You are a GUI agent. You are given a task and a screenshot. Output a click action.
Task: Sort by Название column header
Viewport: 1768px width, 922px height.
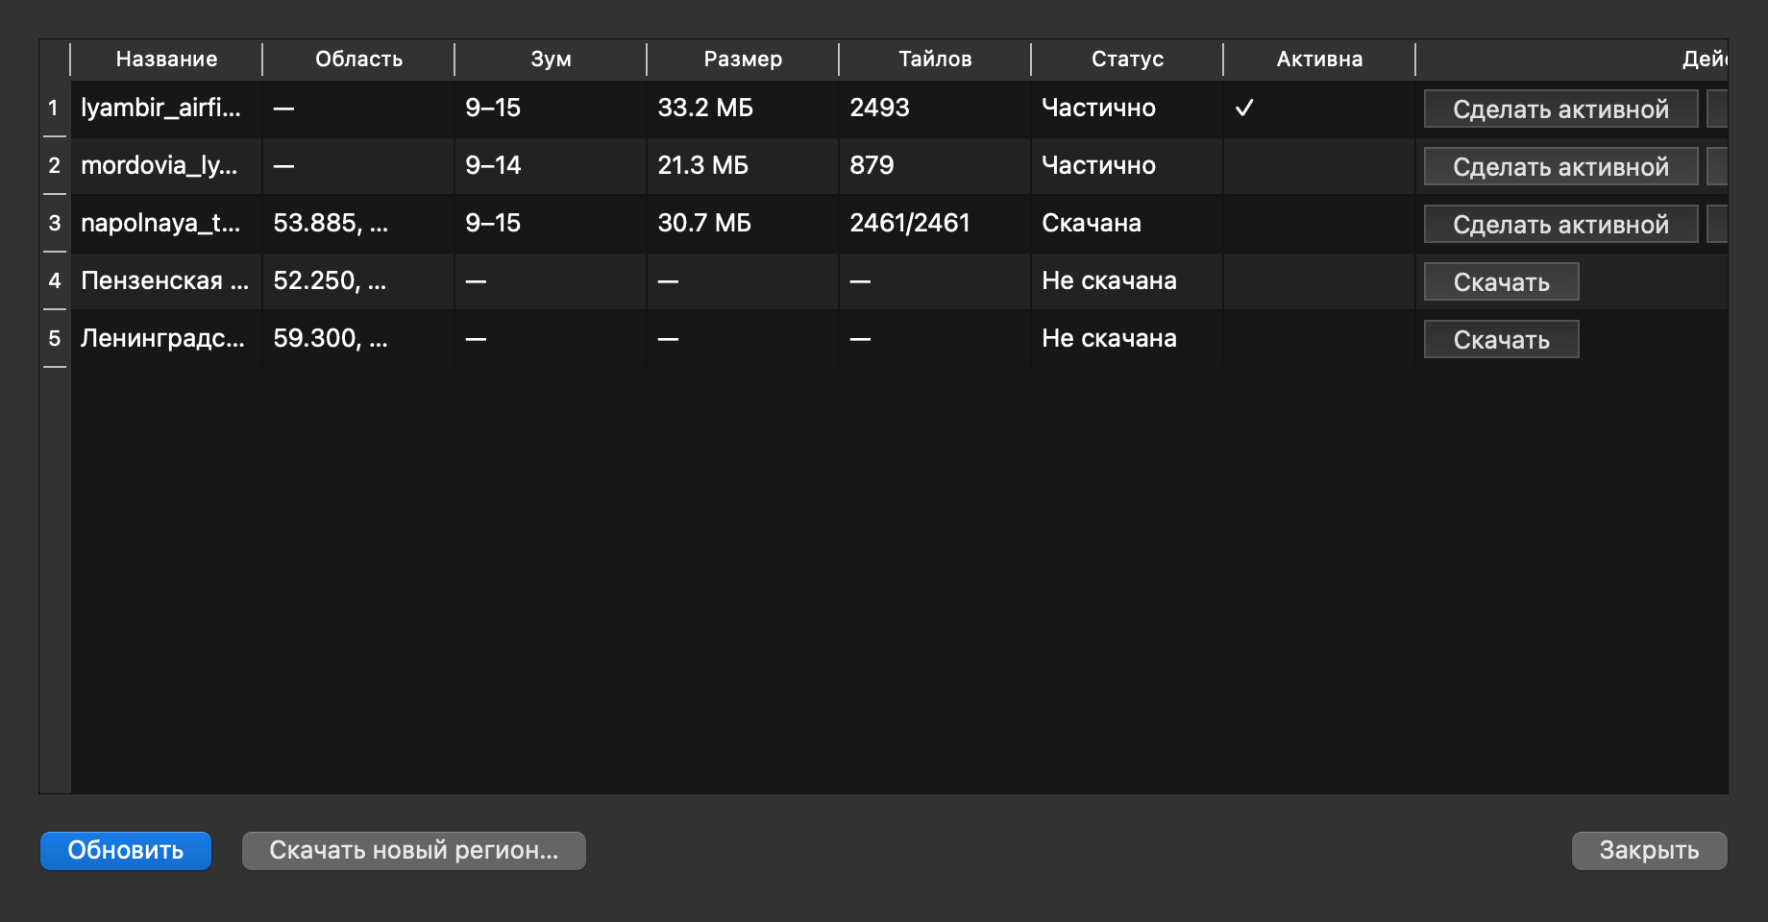166,59
